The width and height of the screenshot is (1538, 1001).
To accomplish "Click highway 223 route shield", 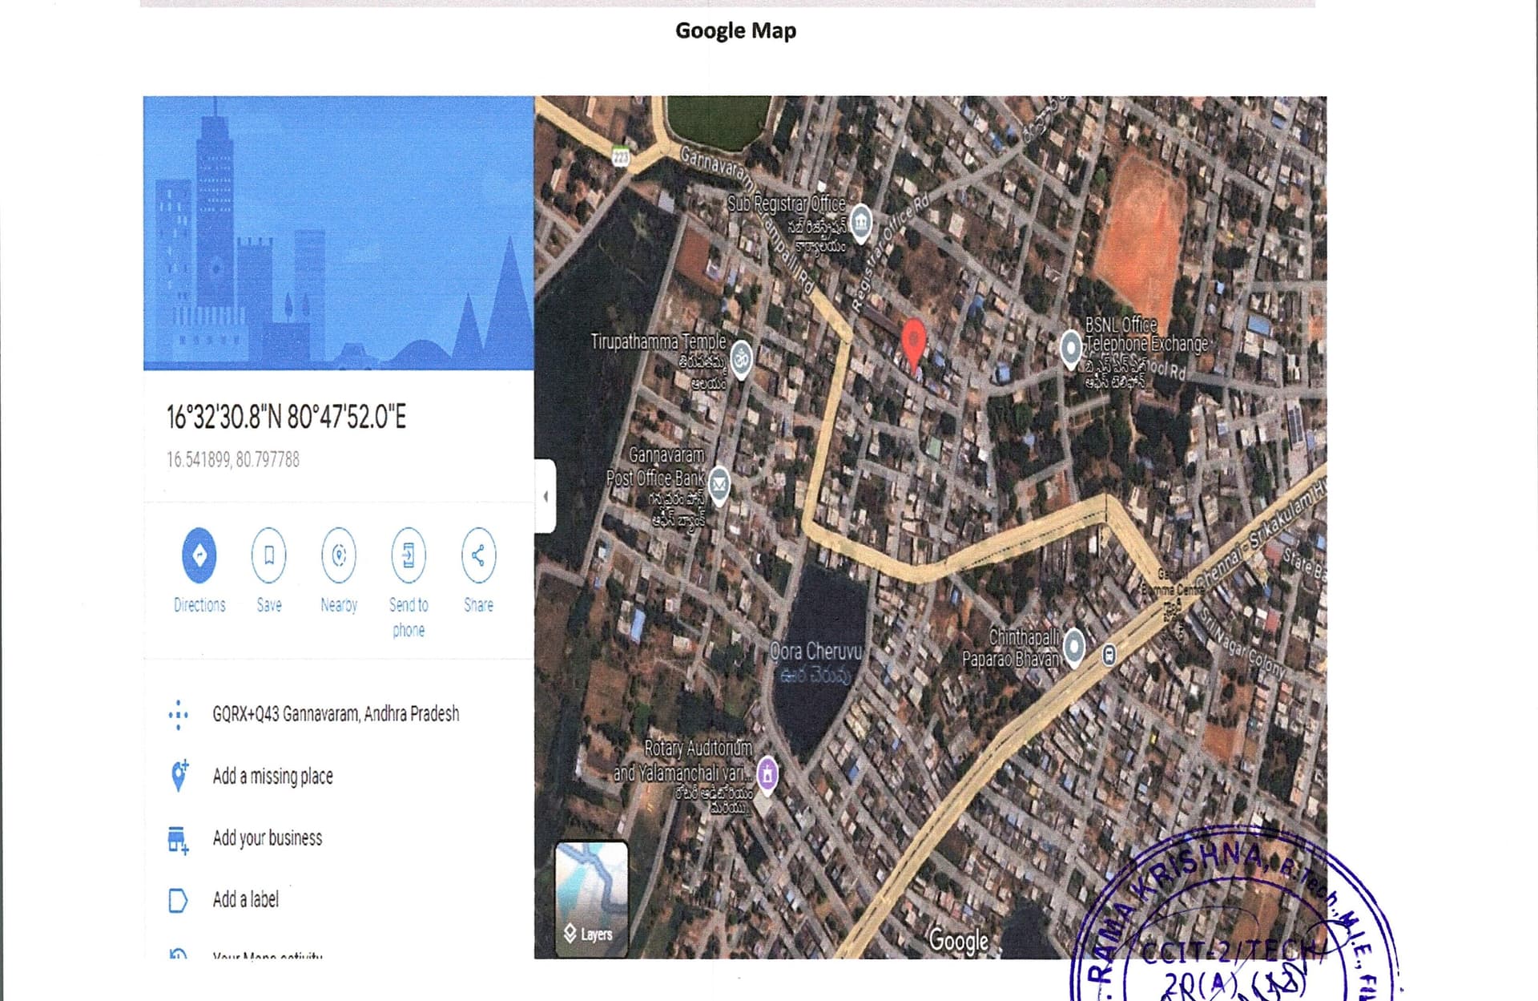I will [x=621, y=157].
